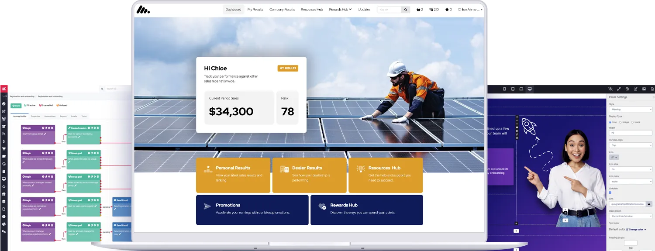The width and height of the screenshot is (655, 251).
Task: Select the desktop preview device icon
Action: [530, 89]
